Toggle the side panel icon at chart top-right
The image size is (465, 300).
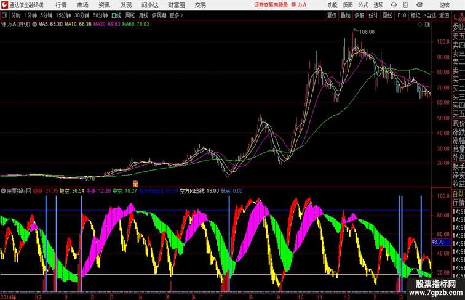coord(427,25)
